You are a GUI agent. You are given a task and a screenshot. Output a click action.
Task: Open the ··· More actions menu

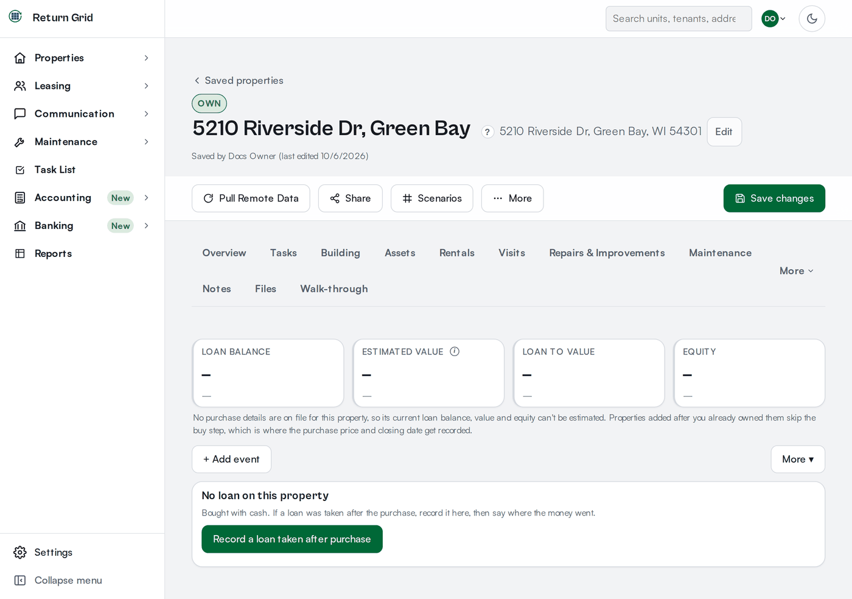pyautogui.click(x=512, y=198)
